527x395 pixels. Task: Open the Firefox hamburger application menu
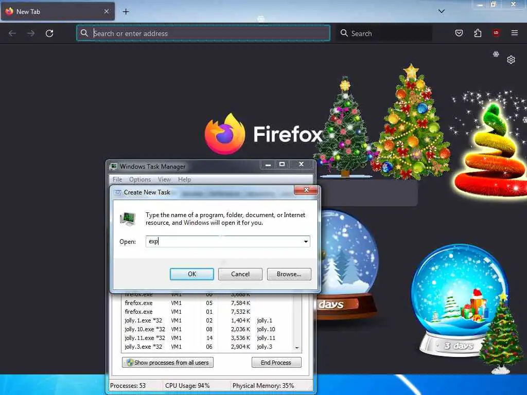[515, 33]
